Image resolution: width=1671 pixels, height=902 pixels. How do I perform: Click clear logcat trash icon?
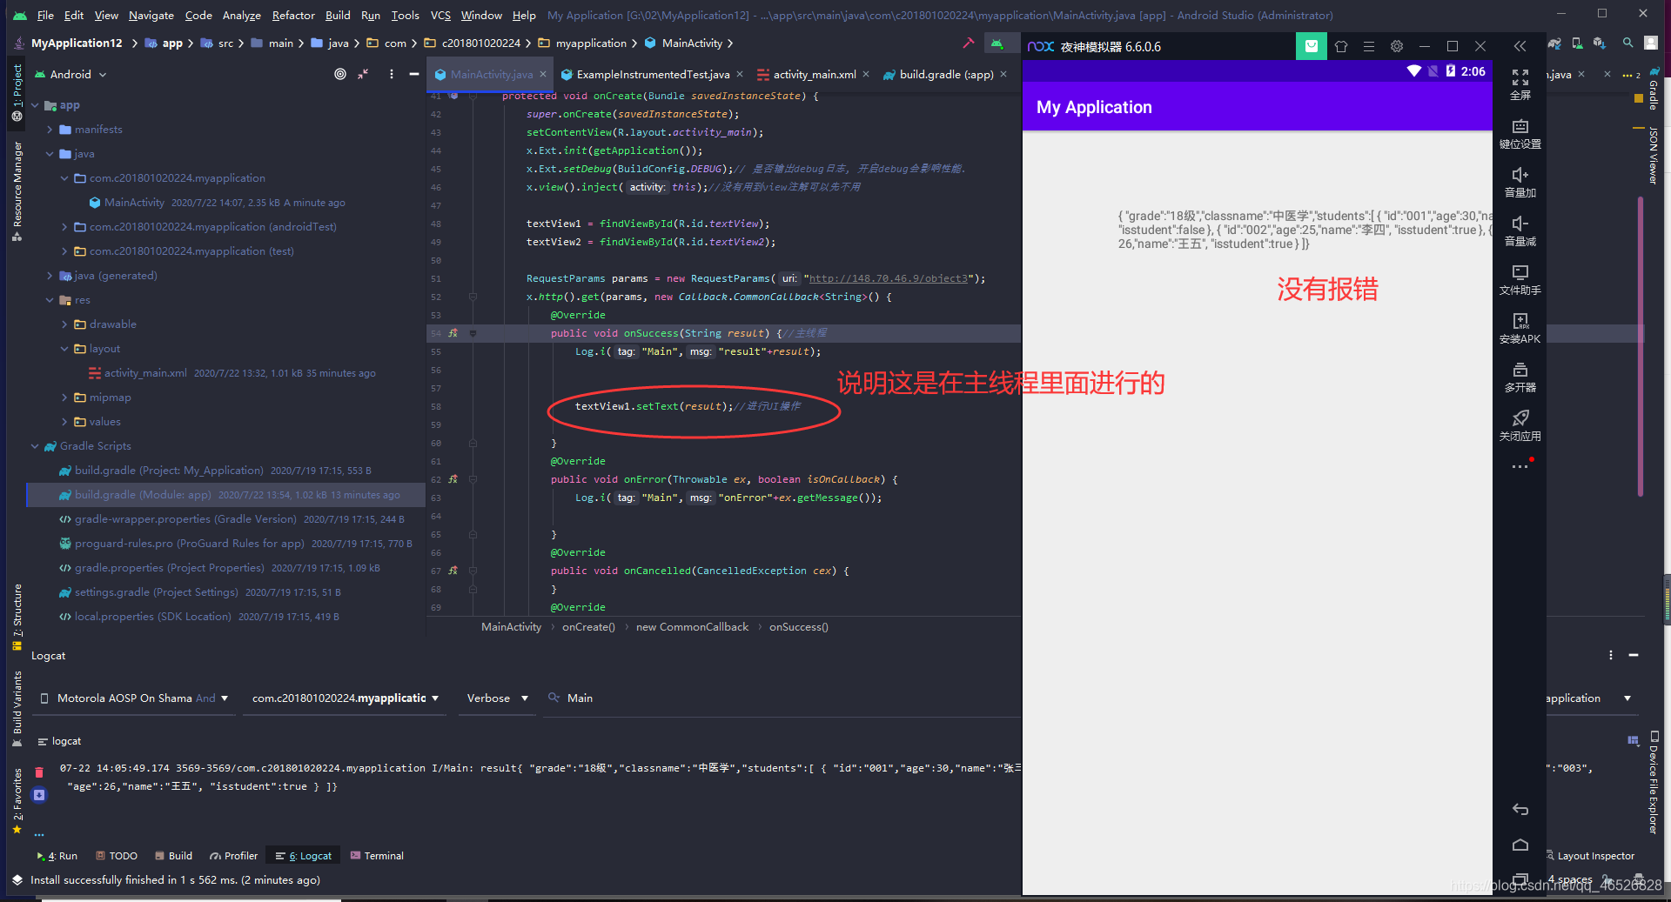point(39,772)
